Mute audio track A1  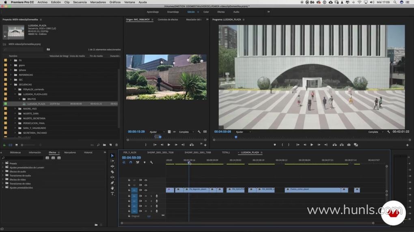click(x=146, y=196)
